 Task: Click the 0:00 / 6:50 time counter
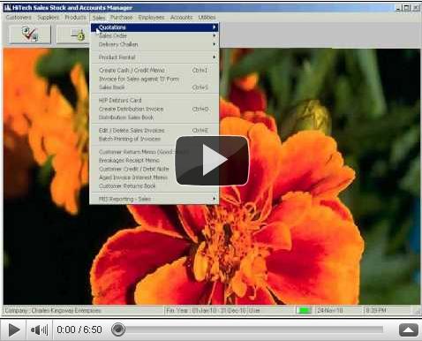79,330
